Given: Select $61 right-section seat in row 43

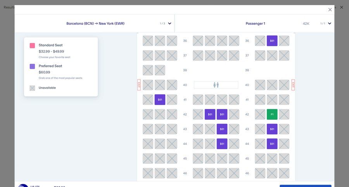Looking at the screenshot, I should click(272, 129).
